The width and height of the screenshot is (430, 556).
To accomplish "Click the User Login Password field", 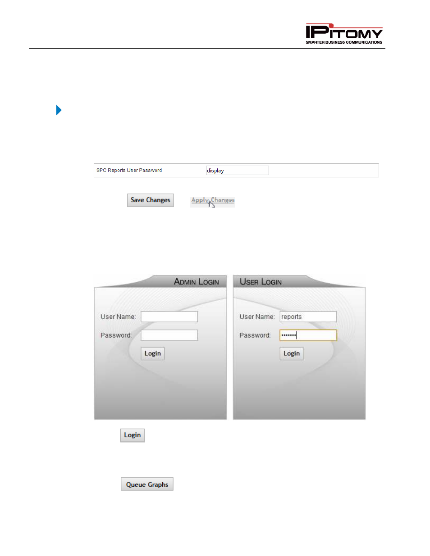I will (308, 335).
